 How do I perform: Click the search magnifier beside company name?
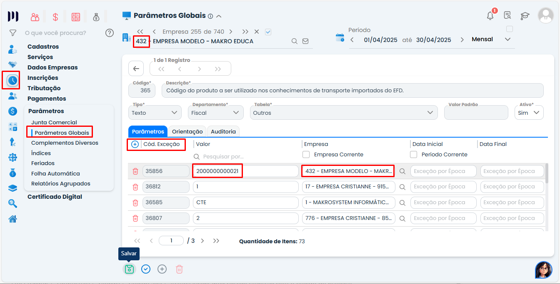(294, 41)
